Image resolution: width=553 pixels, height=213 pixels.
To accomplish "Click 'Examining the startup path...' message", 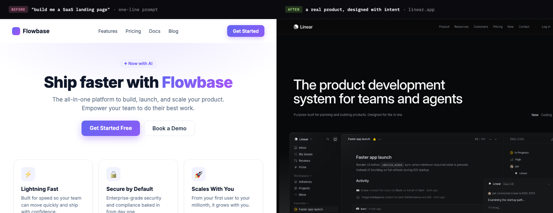I will coord(506,200).
